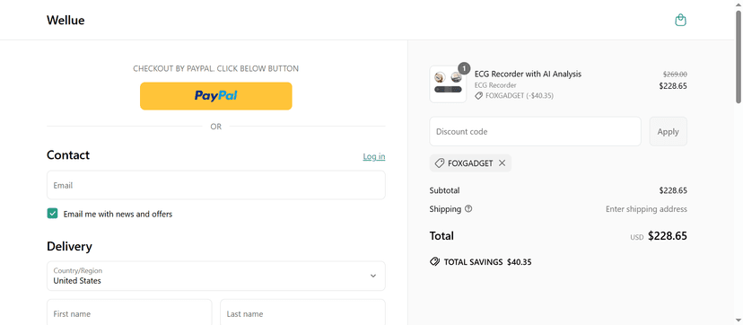Uncheck Email me with news and offers
743x325 pixels.
click(52, 213)
